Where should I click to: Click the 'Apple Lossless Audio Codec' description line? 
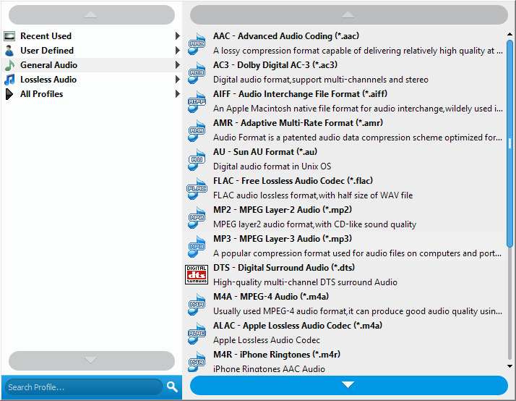(x=267, y=340)
